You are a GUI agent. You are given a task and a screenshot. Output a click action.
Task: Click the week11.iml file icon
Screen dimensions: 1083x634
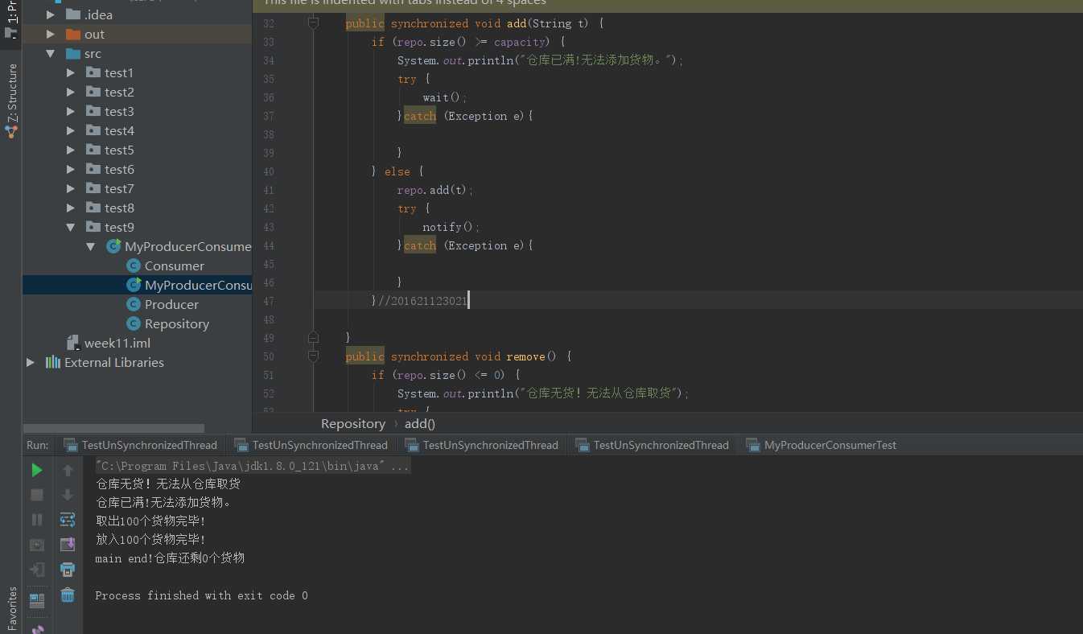[x=73, y=343]
